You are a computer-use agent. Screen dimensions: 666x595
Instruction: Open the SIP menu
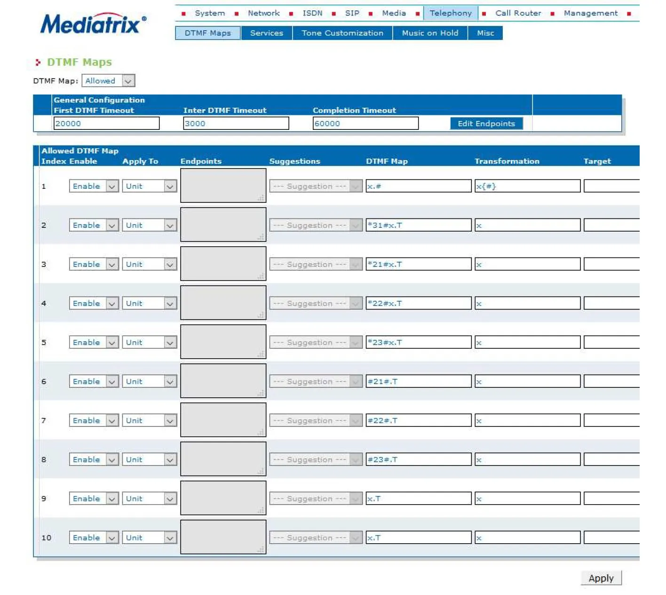[352, 13]
